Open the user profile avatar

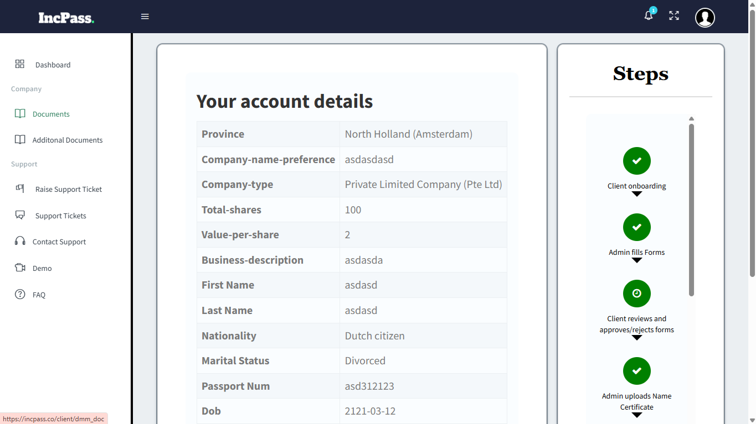point(705,17)
